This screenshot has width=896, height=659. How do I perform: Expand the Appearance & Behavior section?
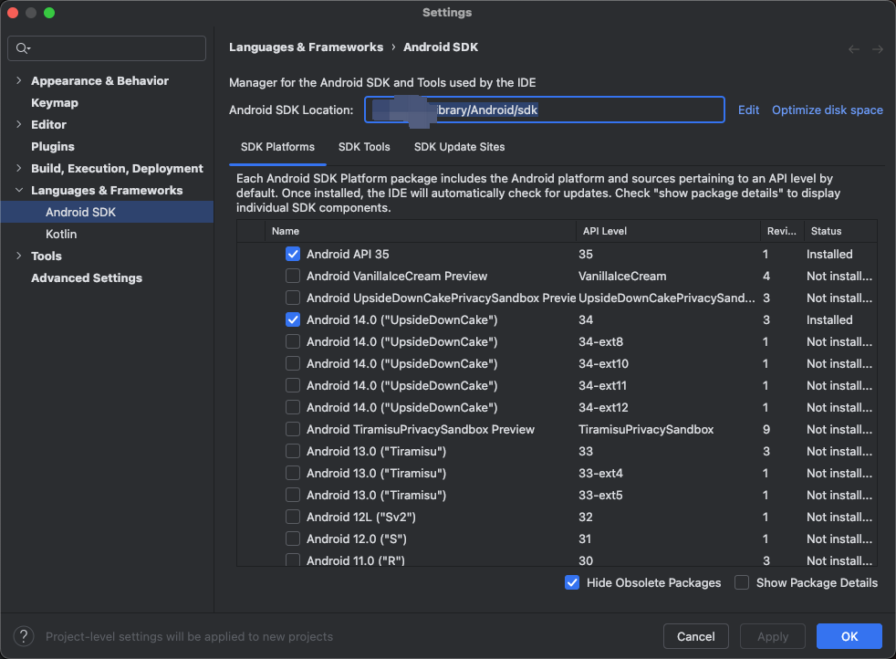click(x=19, y=81)
